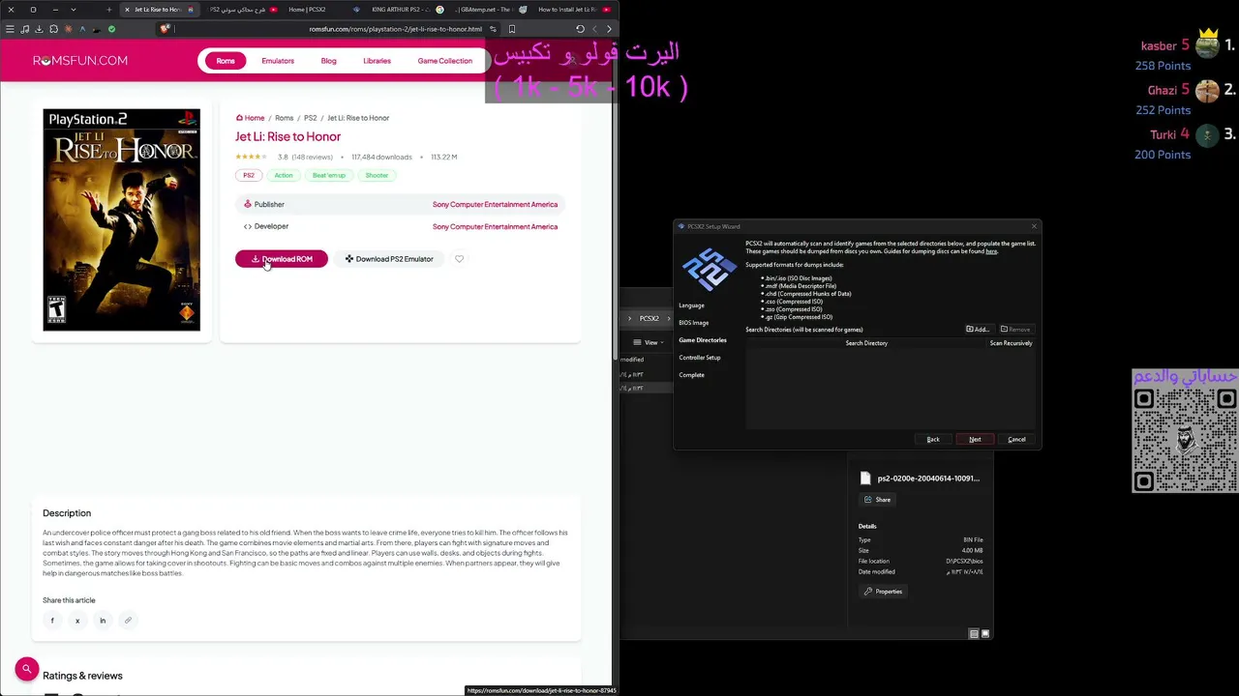The image size is (1239, 696).
Task: Open publisher Sony Computer Entertainment America link
Action: [495, 205]
